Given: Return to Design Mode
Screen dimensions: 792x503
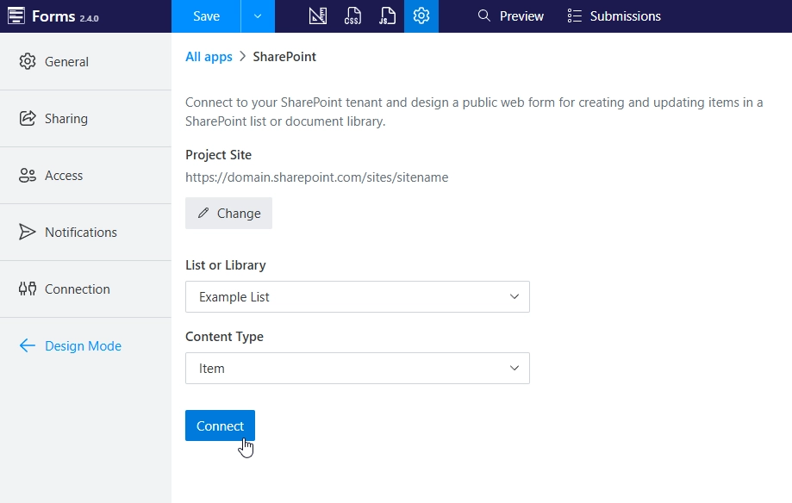Looking at the screenshot, I should point(85,346).
